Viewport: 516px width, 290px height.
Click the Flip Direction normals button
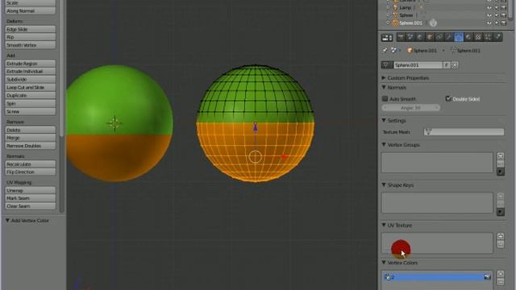[31, 172]
